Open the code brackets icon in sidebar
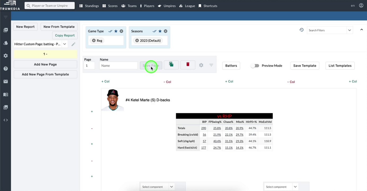367x191 pixels. [6, 120]
